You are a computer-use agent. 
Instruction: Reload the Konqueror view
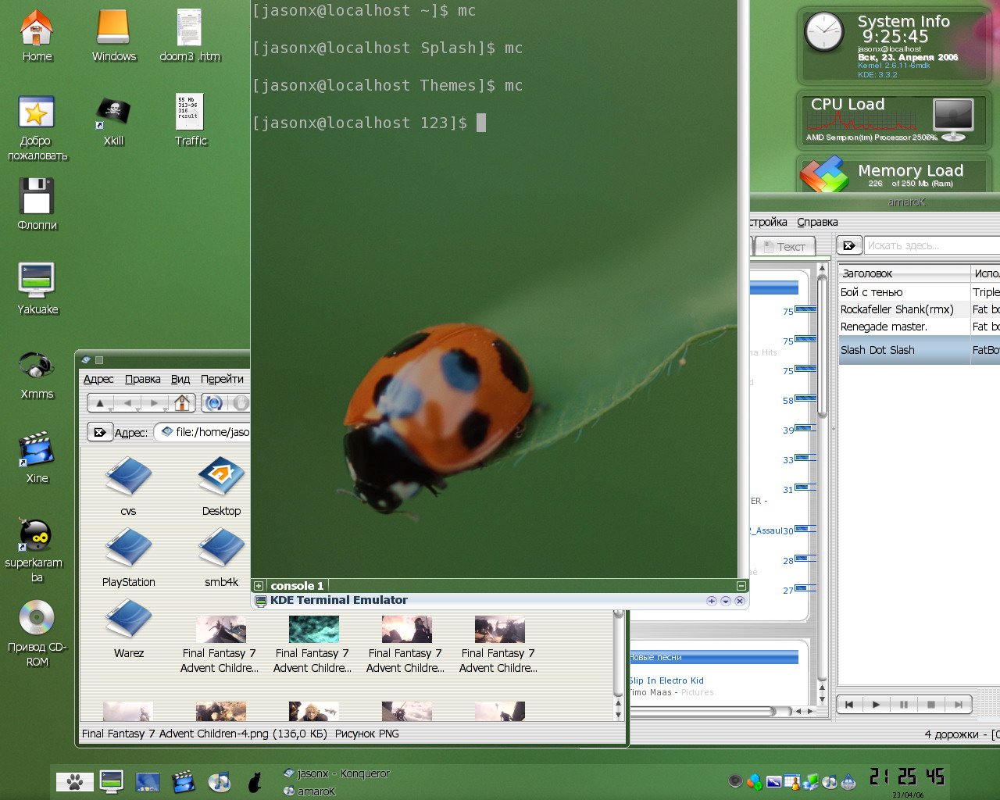[214, 402]
